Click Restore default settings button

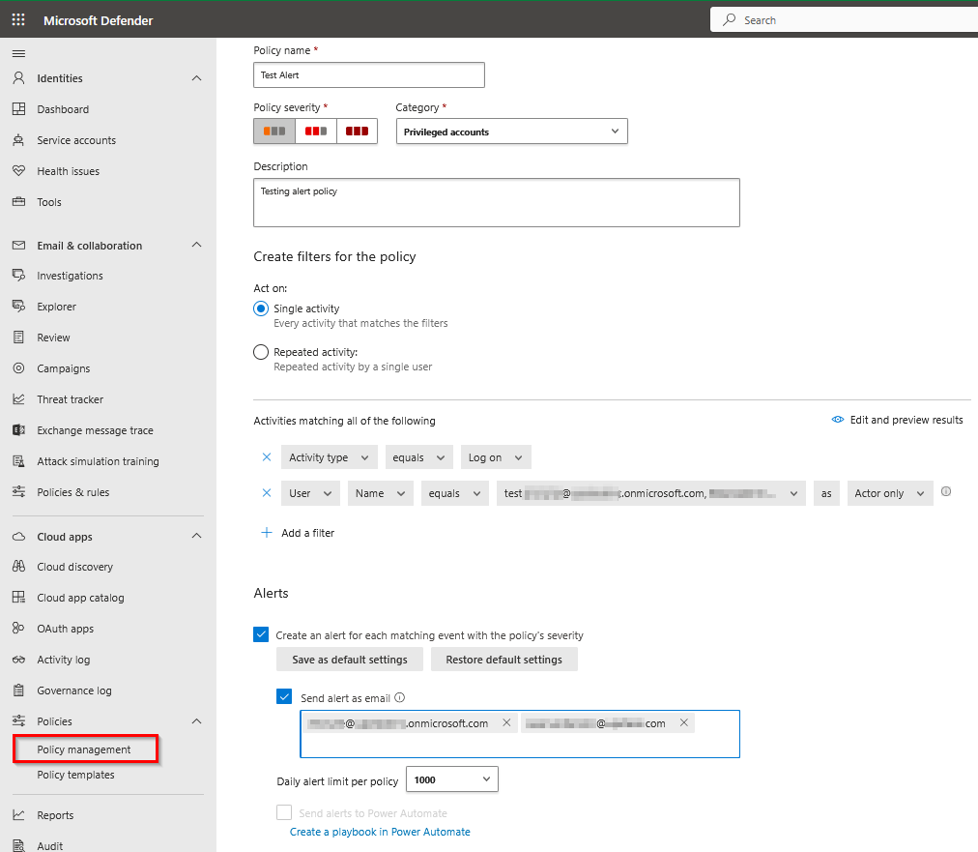(x=503, y=660)
